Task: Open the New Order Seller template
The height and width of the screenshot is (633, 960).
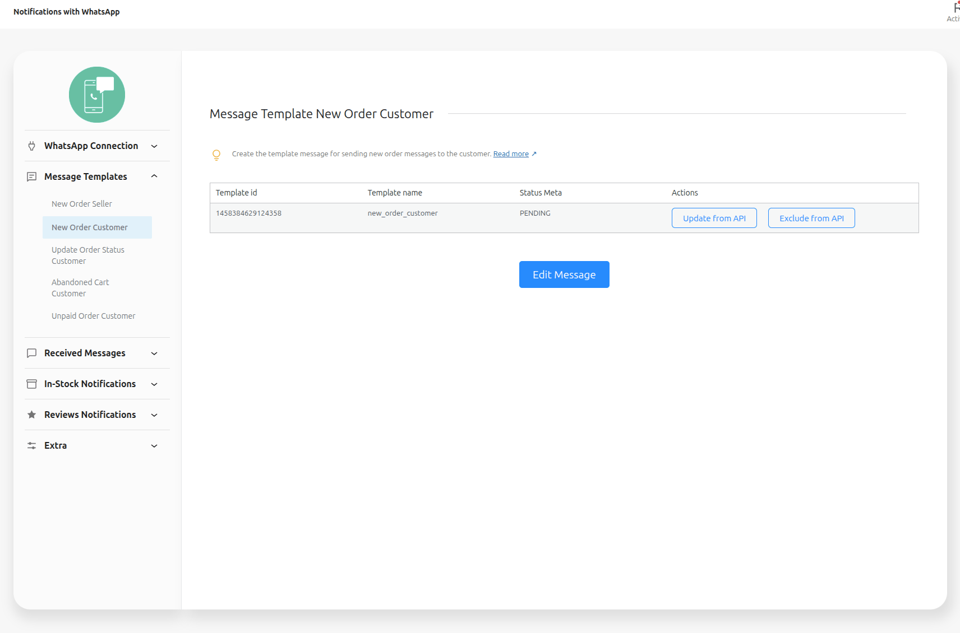Action: tap(82, 204)
